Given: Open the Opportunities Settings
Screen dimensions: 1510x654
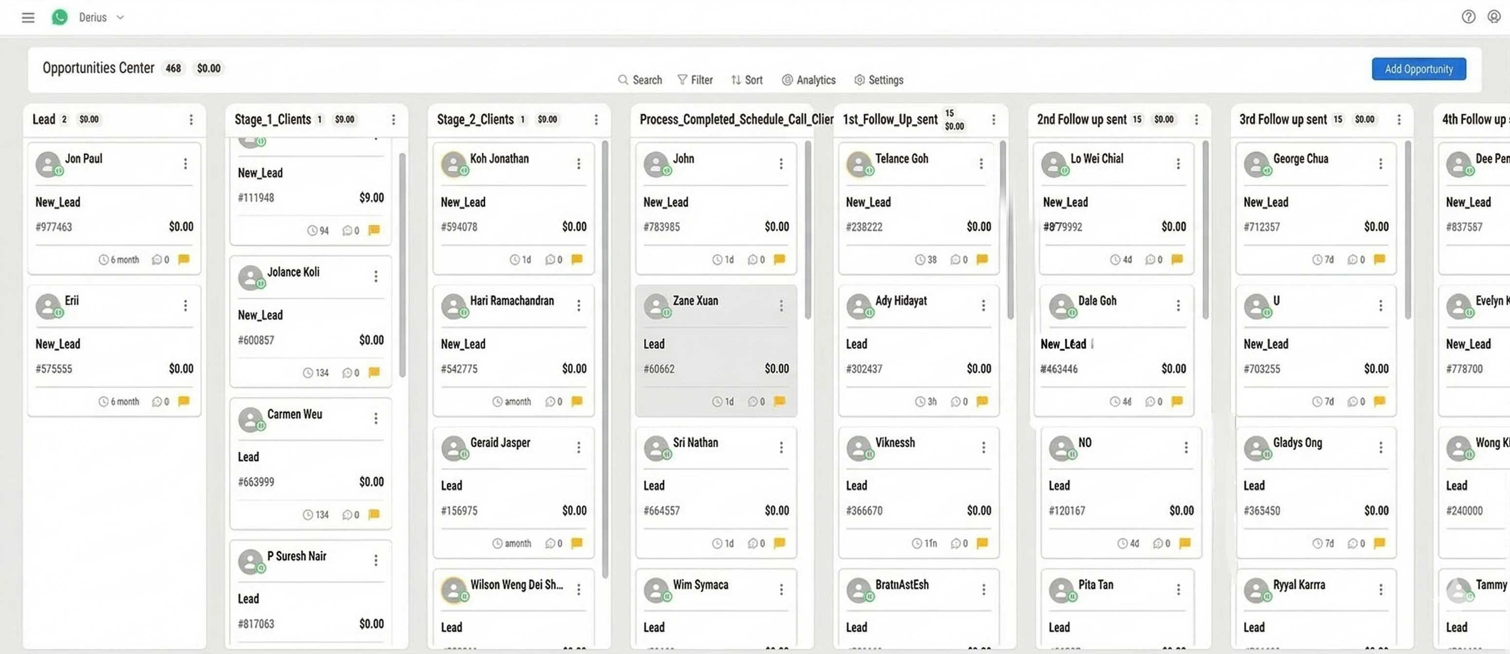Looking at the screenshot, I should point(859,80).
